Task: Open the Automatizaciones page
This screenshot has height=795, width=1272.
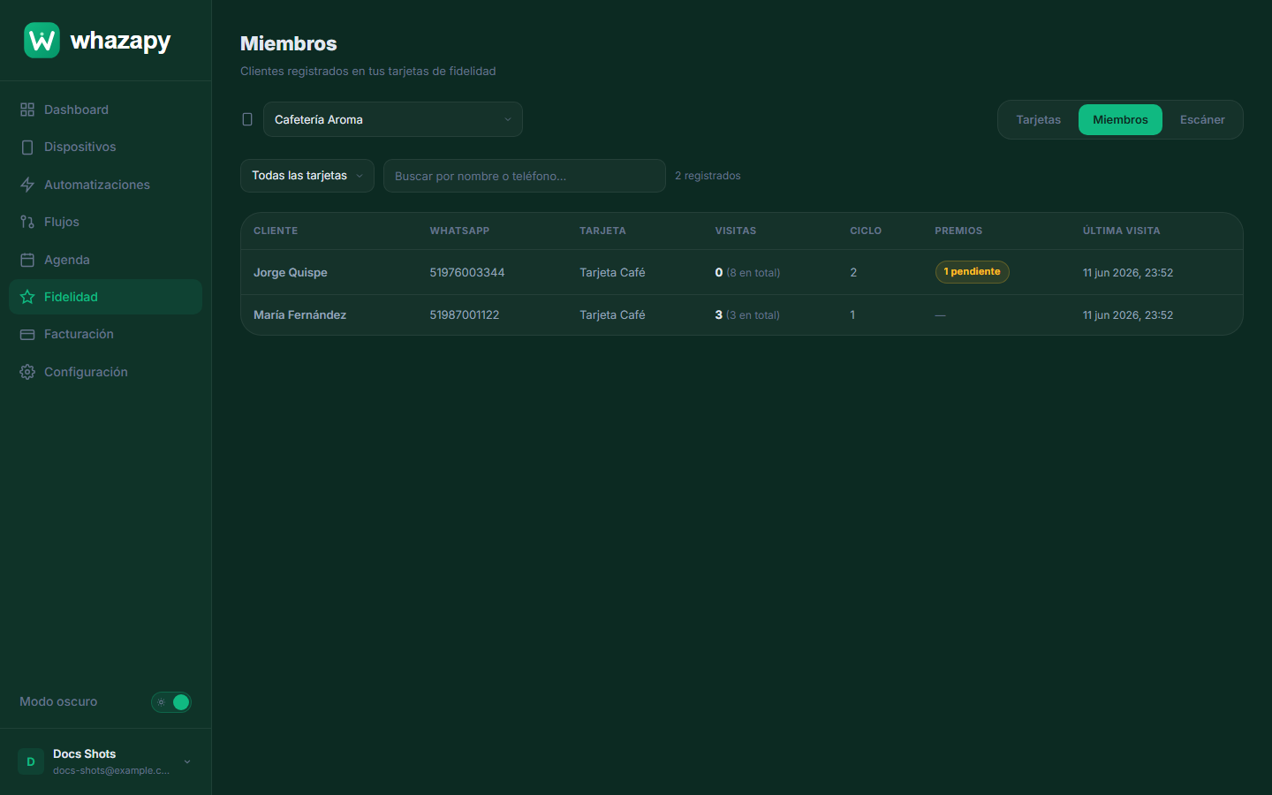Action: pyautogui.click(x=105, y=185)
